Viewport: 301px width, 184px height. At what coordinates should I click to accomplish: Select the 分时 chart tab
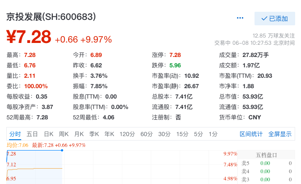tap(15, 134)
